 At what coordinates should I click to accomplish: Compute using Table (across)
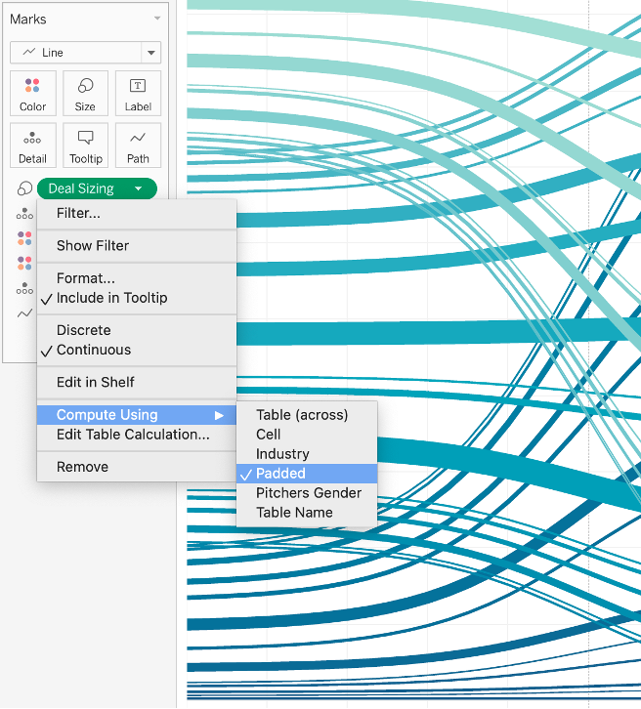pyautogui.click(x=307, y=415)
